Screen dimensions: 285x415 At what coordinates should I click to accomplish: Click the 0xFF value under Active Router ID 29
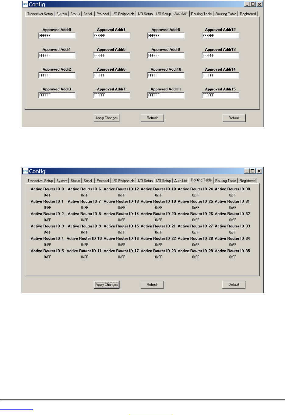coord(196,257)
